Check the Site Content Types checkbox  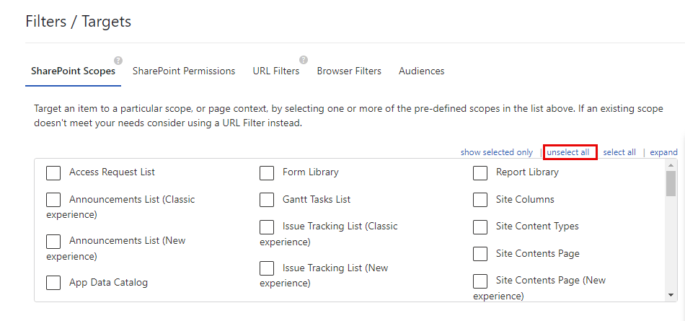480,227
